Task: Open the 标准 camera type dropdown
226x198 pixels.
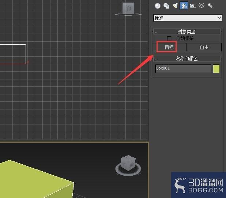Action: (x=188, y=18)
